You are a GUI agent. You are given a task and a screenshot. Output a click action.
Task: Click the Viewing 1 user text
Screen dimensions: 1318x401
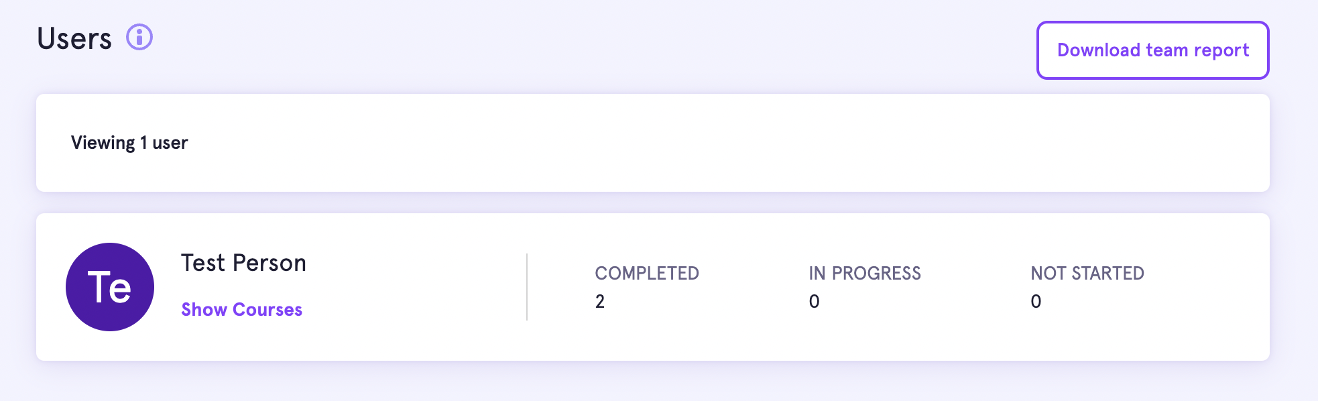click(x=129, y=143)
